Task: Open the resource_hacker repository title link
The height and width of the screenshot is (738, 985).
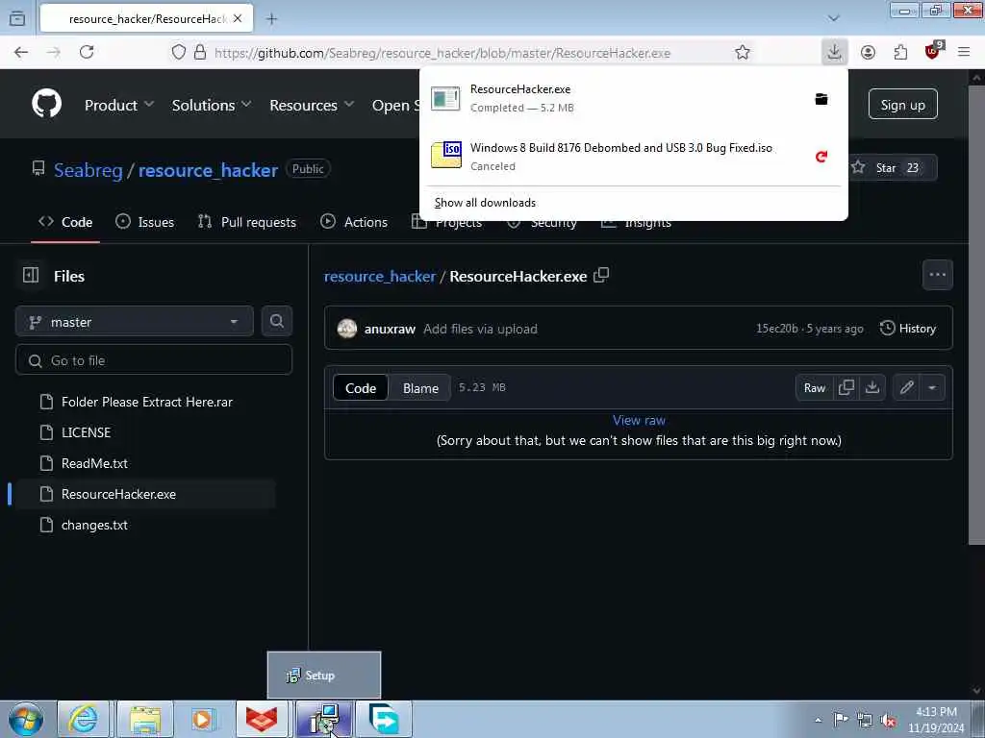Action: pos(208,170)
